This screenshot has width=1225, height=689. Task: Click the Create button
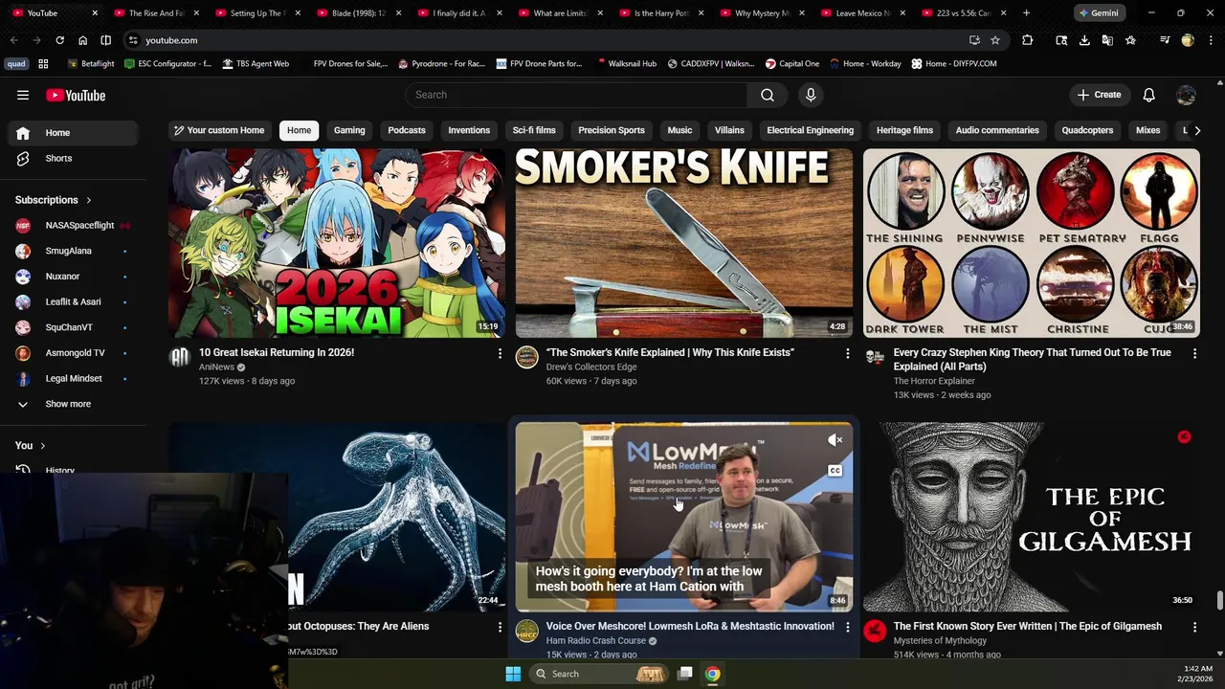tap(1099, 95)
